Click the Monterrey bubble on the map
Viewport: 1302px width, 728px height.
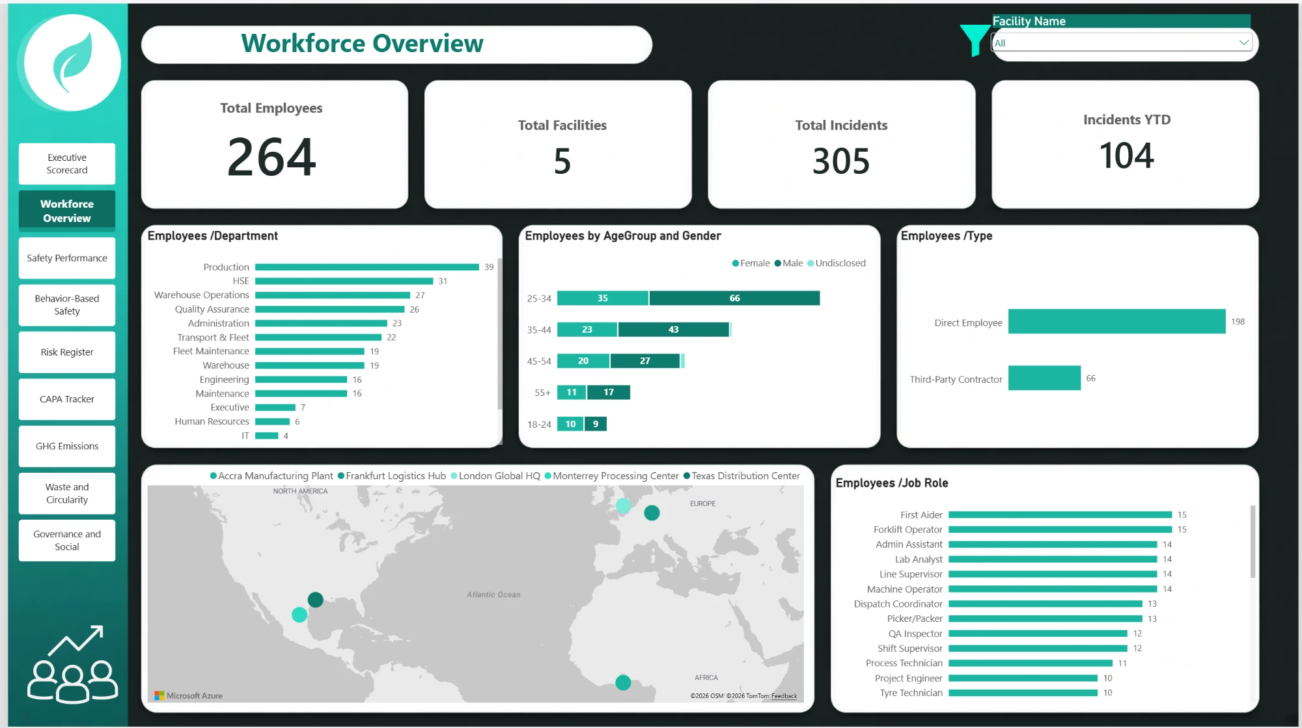[299, 615]
